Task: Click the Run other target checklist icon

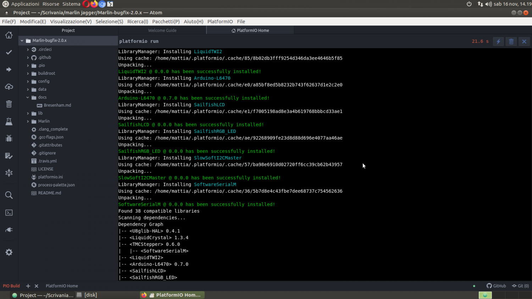Action: pyautogui.click(x=9, y=156)
